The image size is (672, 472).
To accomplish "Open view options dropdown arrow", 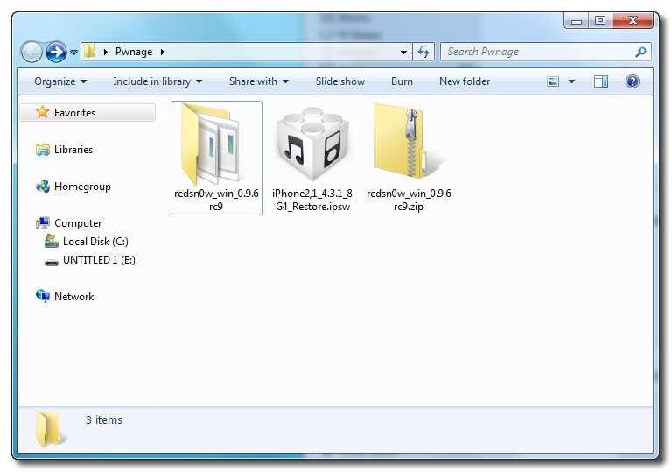I will (x=571, y=81).
